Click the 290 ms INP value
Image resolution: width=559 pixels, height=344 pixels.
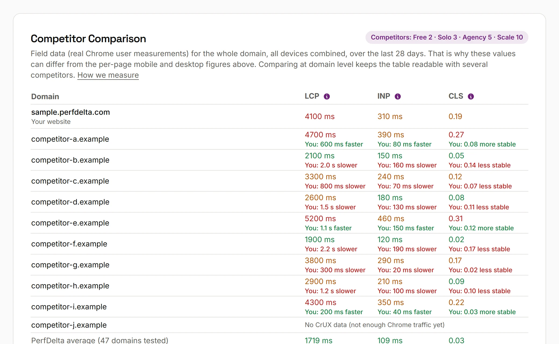tap(390, 260)
